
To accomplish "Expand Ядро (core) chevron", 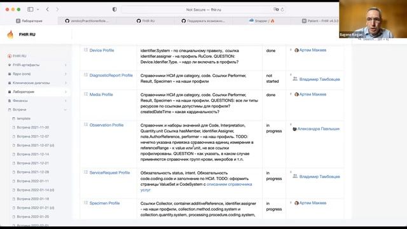I will click(x=66, y=74).
